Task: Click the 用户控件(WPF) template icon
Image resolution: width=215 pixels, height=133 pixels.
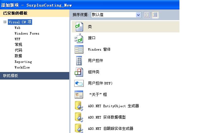Action: tap(79, 83)
